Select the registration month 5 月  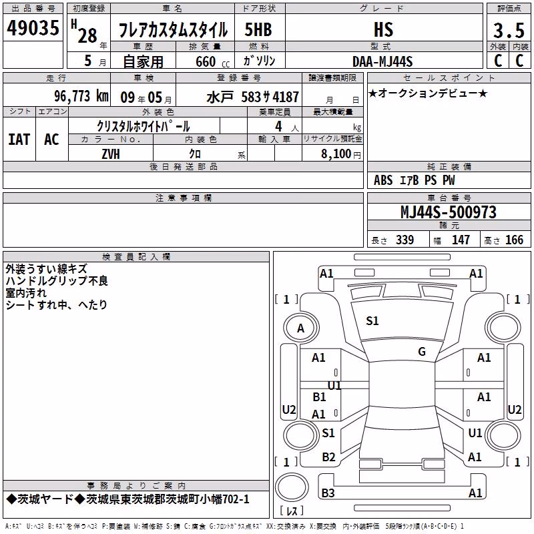tap(95, 61)
